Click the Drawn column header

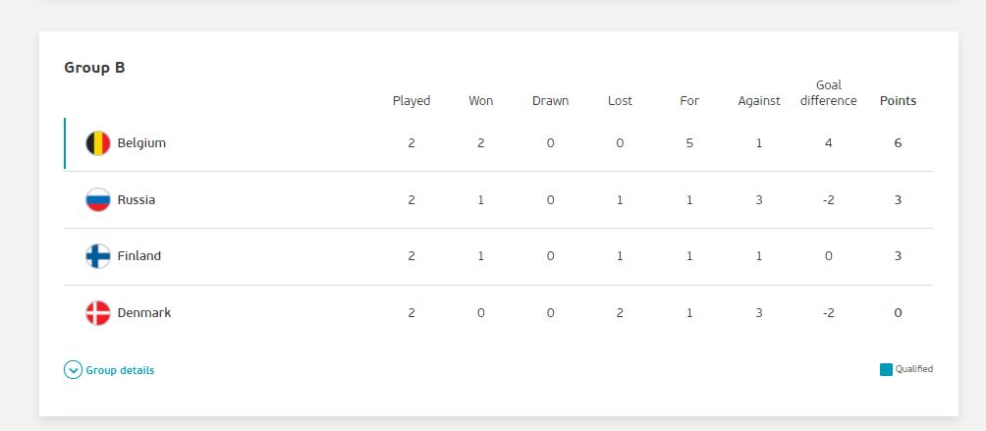(550, 100)
